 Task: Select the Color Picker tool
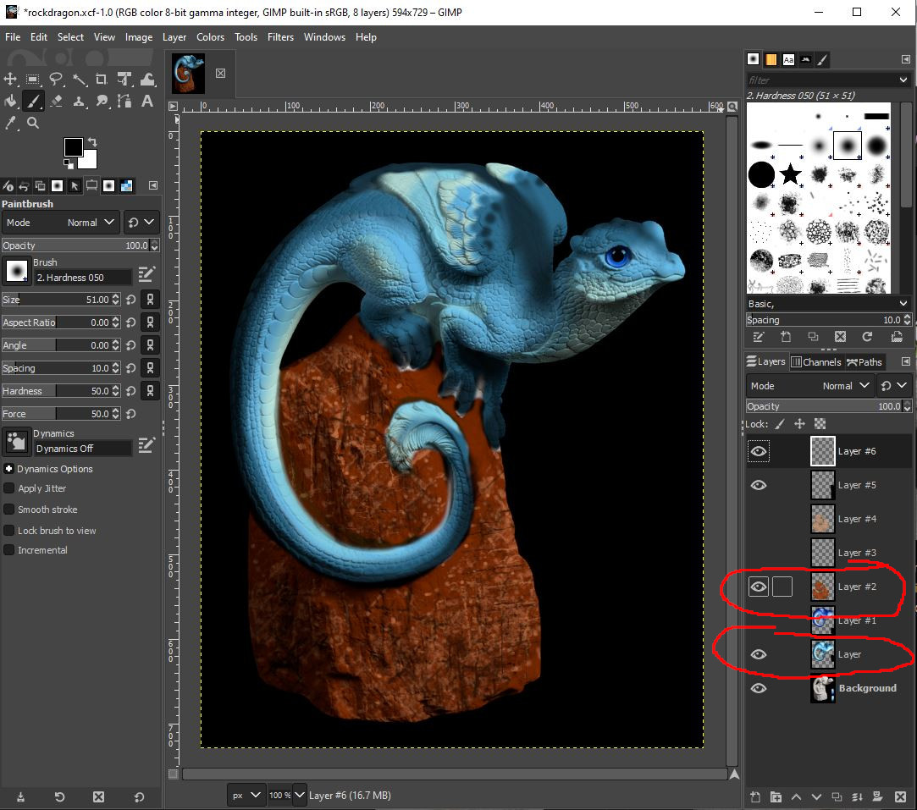(10, 123)
